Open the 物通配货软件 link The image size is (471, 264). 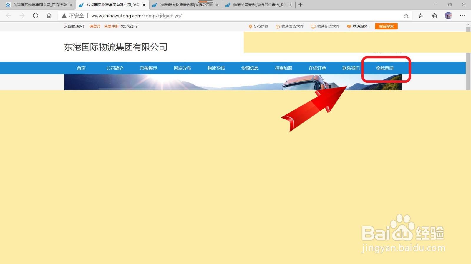[x=325, y=26]
